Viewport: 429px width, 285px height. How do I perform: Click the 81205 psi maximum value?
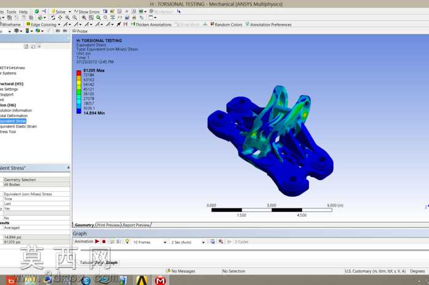click(x=36, y=242)
